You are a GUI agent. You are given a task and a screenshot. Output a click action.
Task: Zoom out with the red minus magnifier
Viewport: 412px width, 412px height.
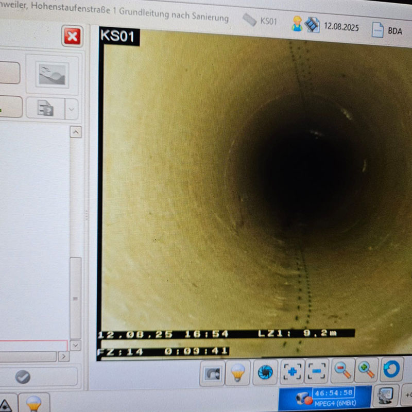point(342,369)
